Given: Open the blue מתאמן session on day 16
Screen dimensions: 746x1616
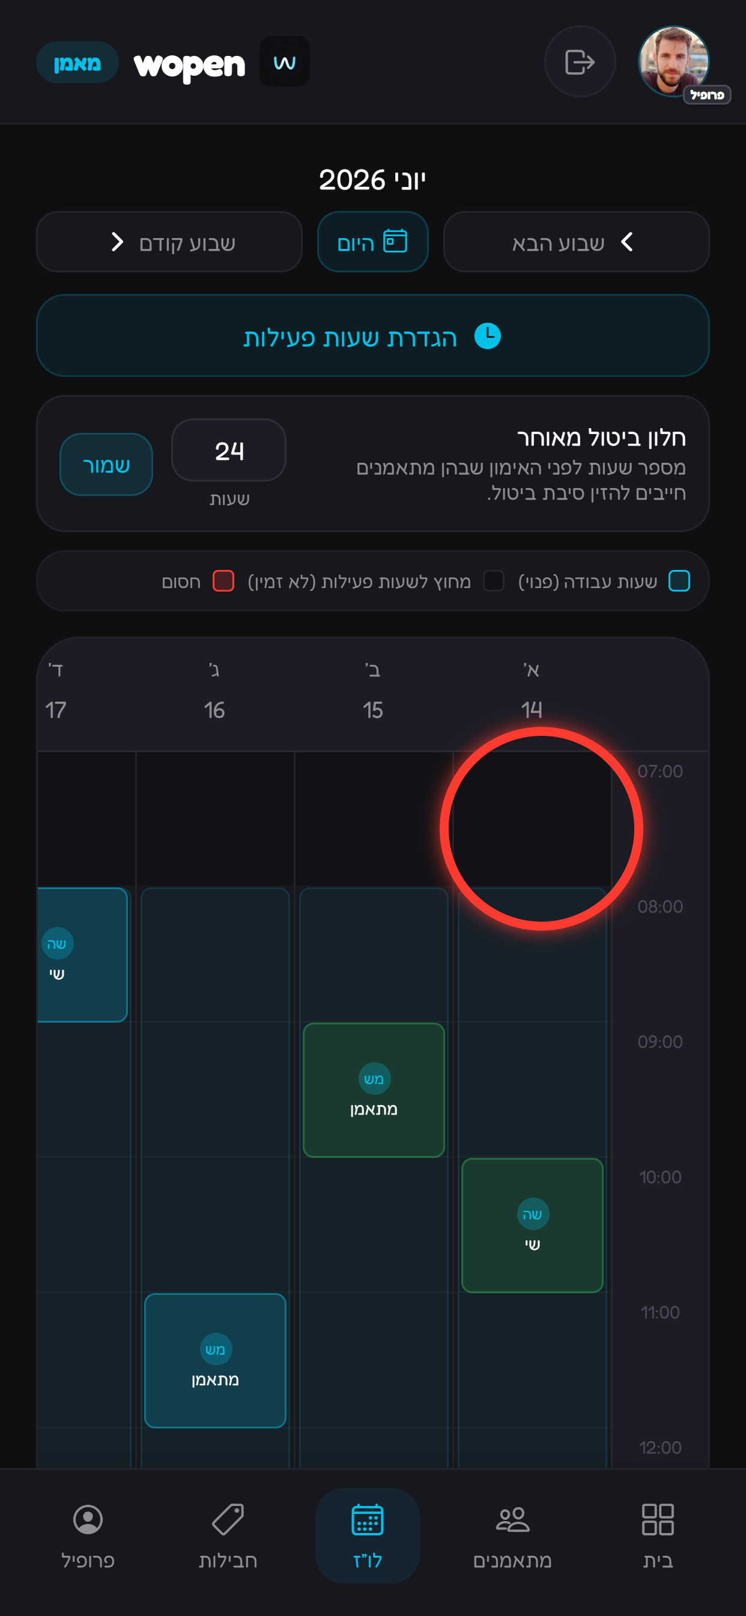Looking at the screenshot, I should 215,1360.
